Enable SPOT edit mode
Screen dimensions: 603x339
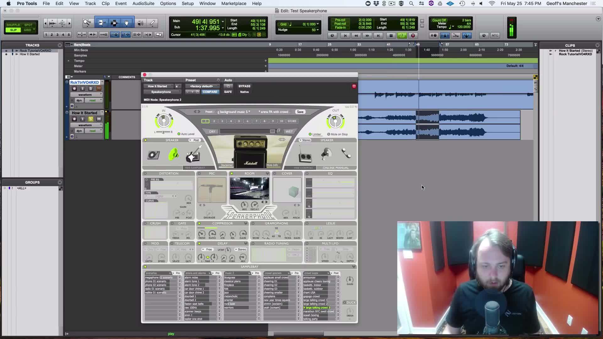point(28,25)
